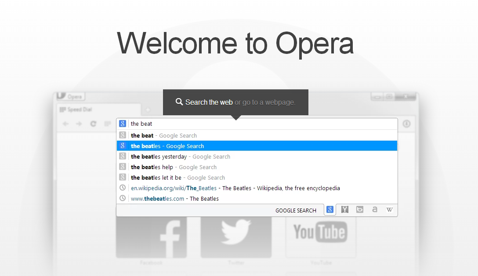
Task: Open Twitter speed dial tile
Action: (x=236, y=237)
